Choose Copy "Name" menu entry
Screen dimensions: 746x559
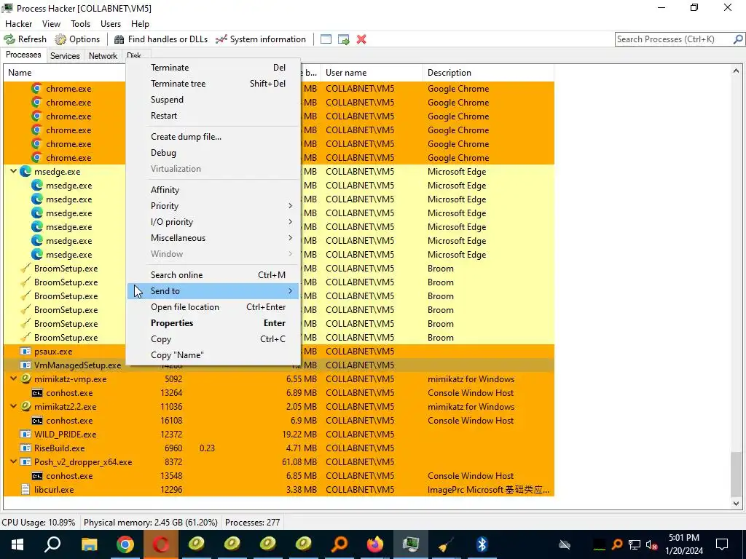(213, 355)
